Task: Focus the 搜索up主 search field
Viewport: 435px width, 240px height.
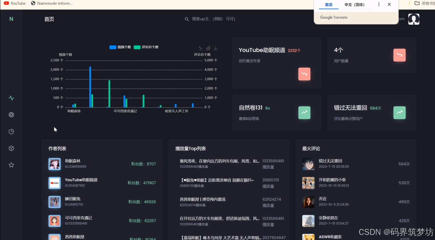Action: [214, 19]
